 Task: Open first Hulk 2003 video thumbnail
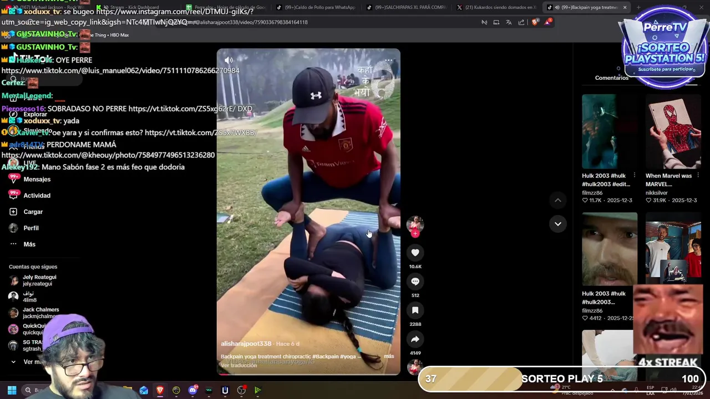click(610, 131)
